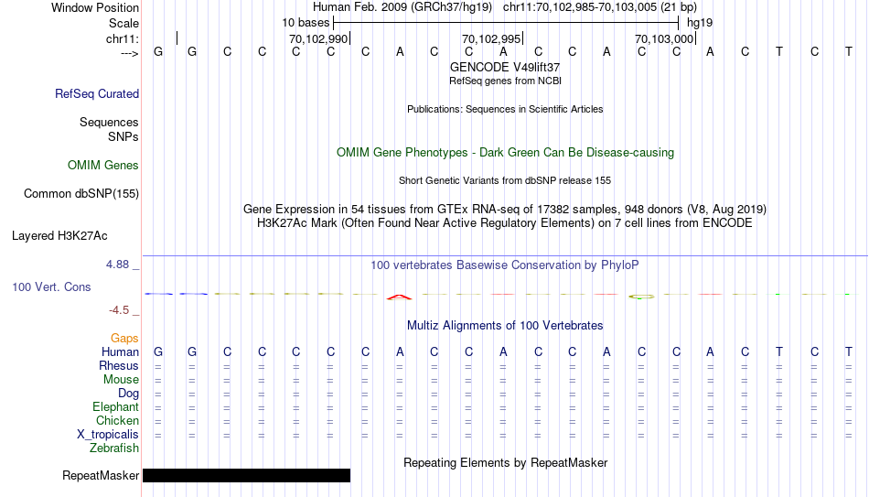
Task: Click the 100 Vert. Cons track label
Action: point(51,286)
